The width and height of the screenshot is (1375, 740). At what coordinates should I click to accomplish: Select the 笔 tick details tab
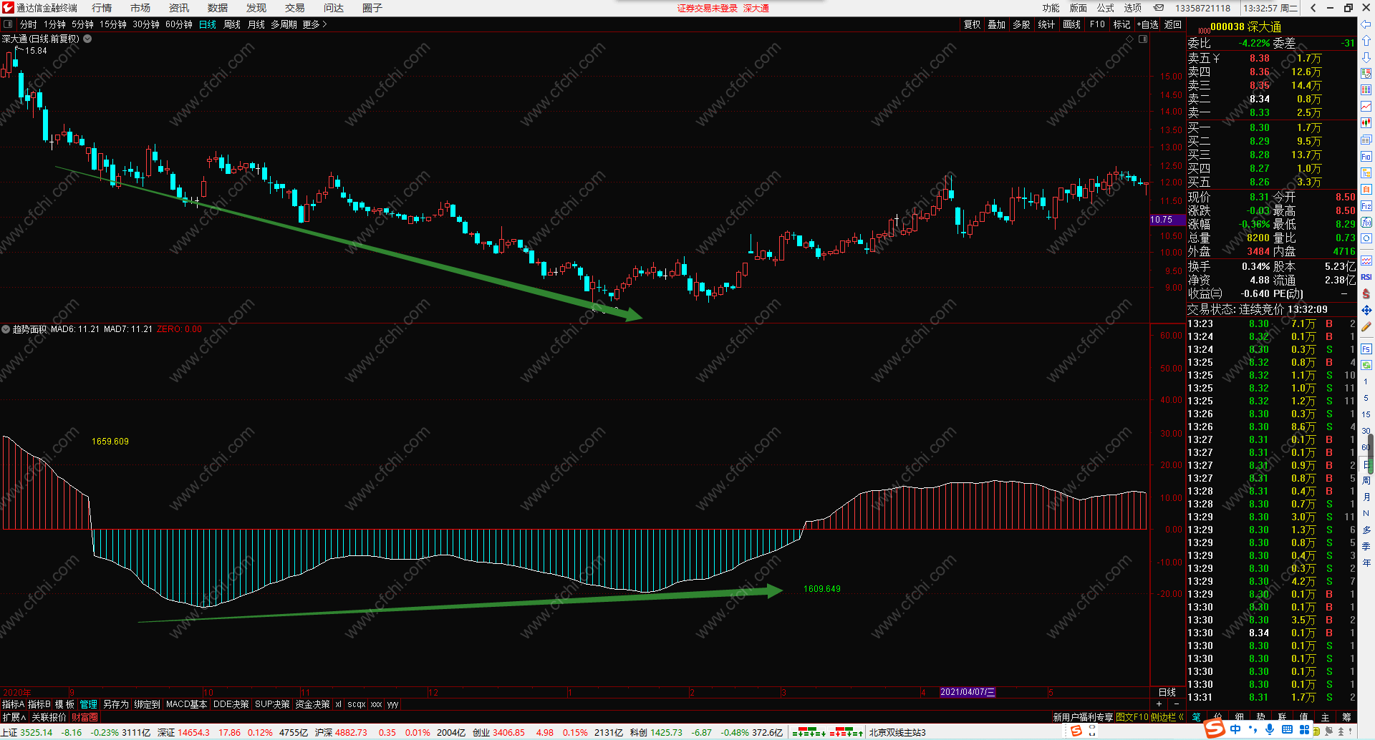pos(1197,717)
